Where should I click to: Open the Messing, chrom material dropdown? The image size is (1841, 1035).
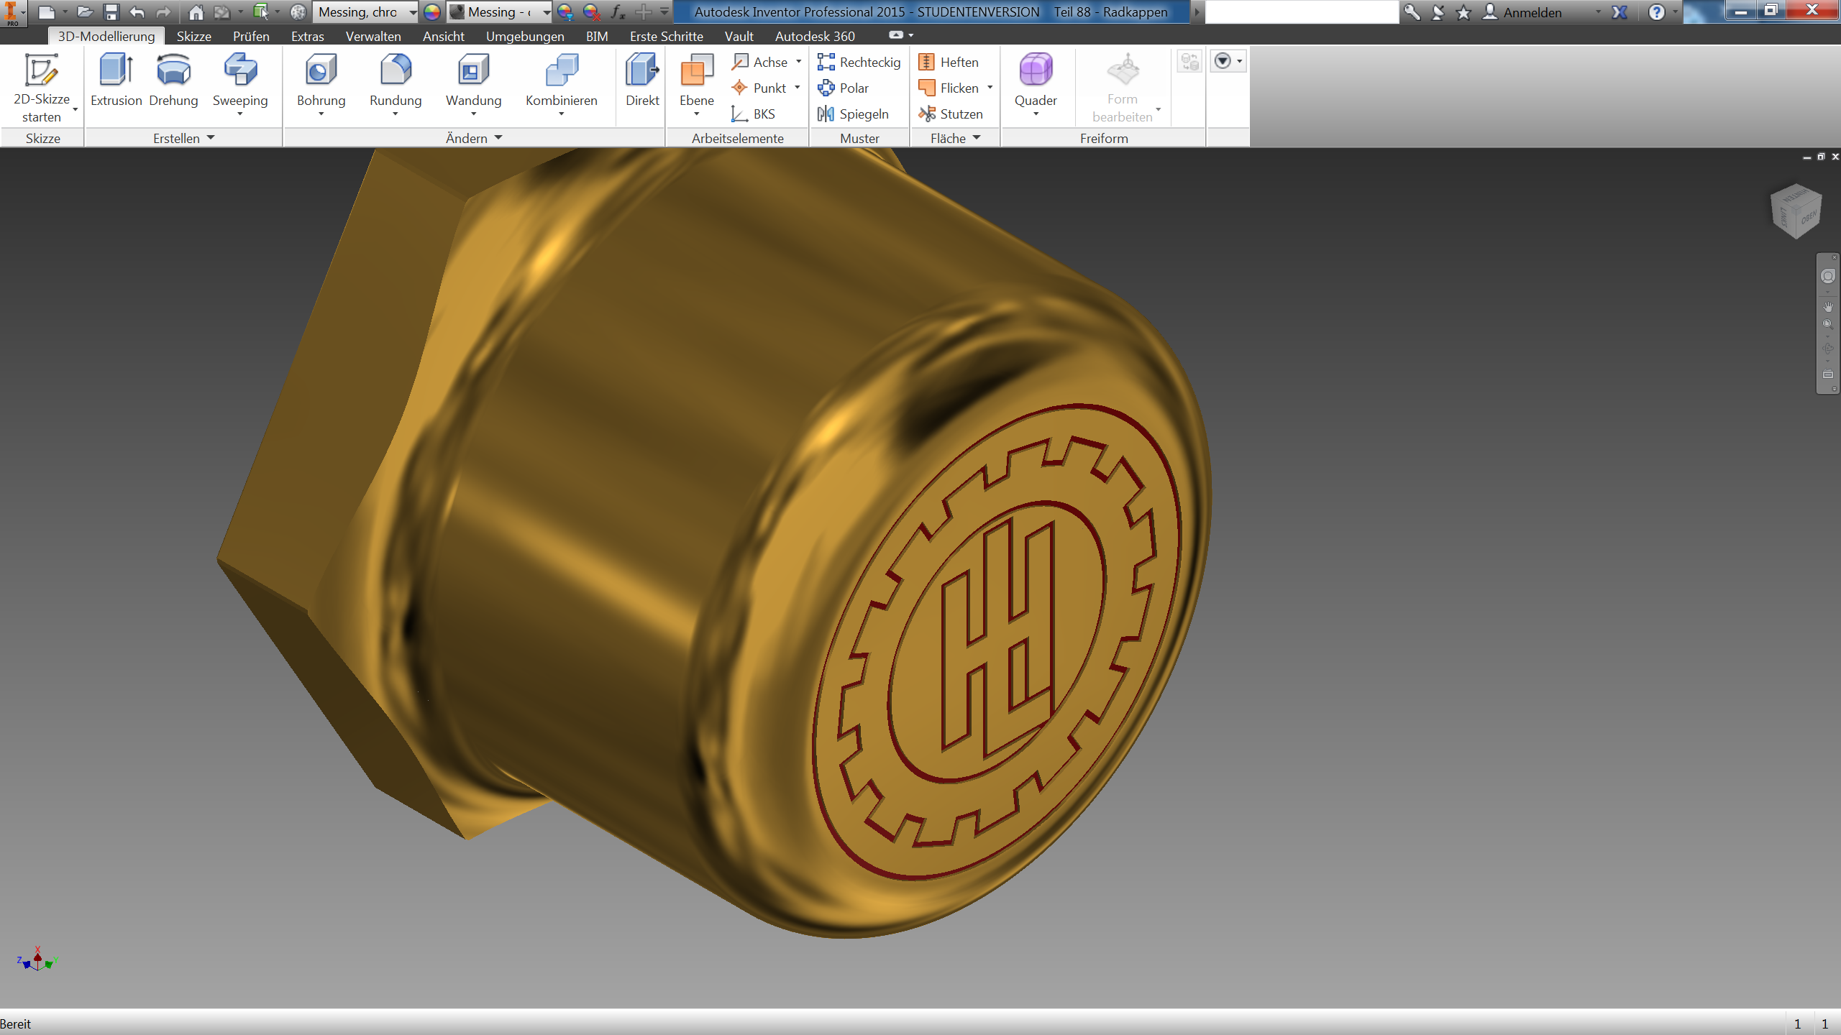coord(413,12)
